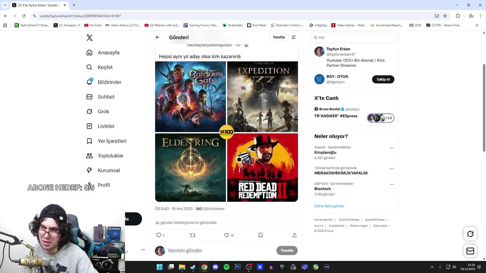486x273 pixels.
Task: Open Sohbet messages
Action: point(100,97)
